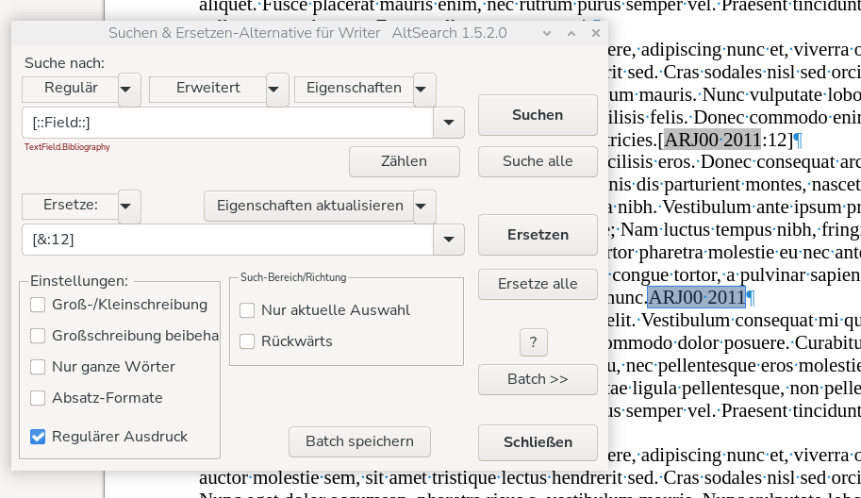The height and width of the screenshot is (498, 861).
Task: Close dialog with the title bar X
Action: pos(595,33)
